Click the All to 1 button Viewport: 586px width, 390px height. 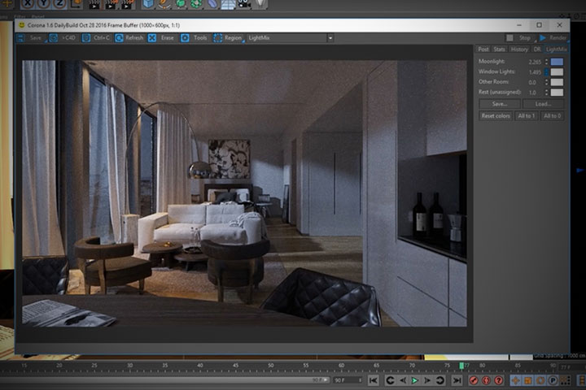coord(527,115)
